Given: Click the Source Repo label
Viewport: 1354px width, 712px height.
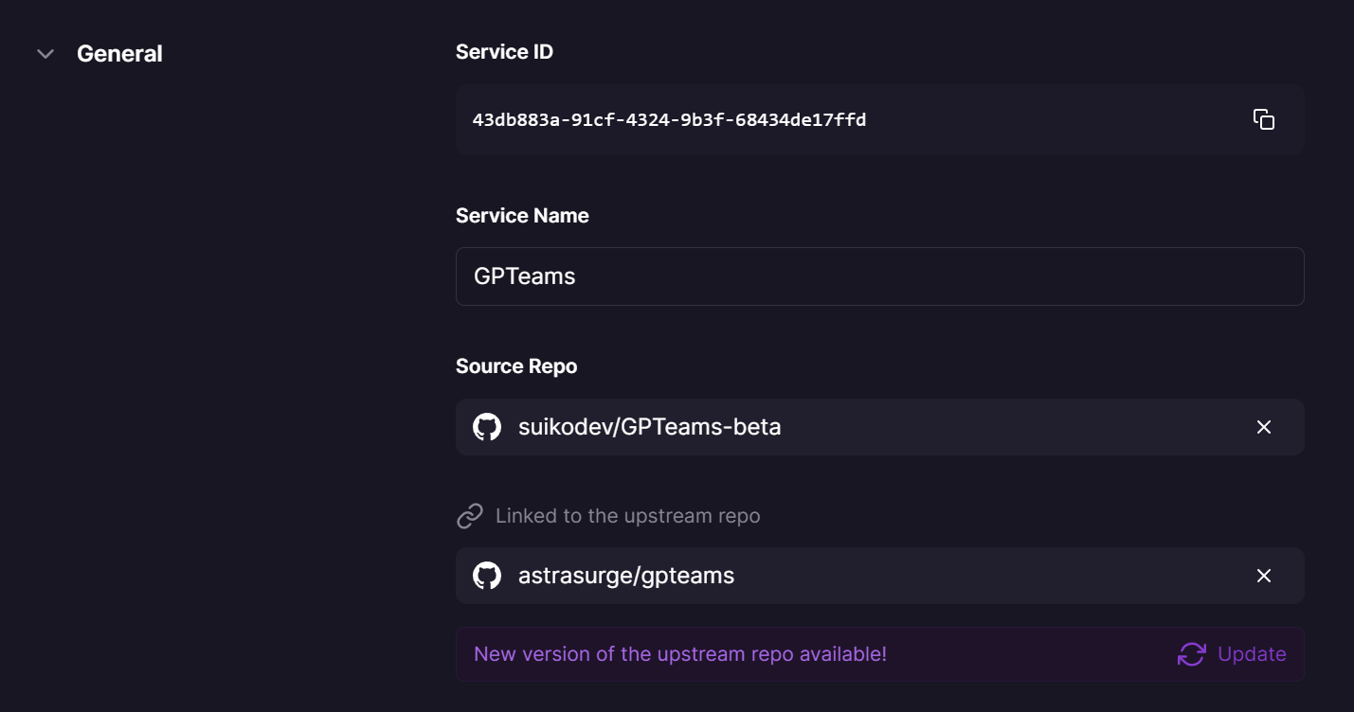Looking at the screenshot, I should point(516,366).
